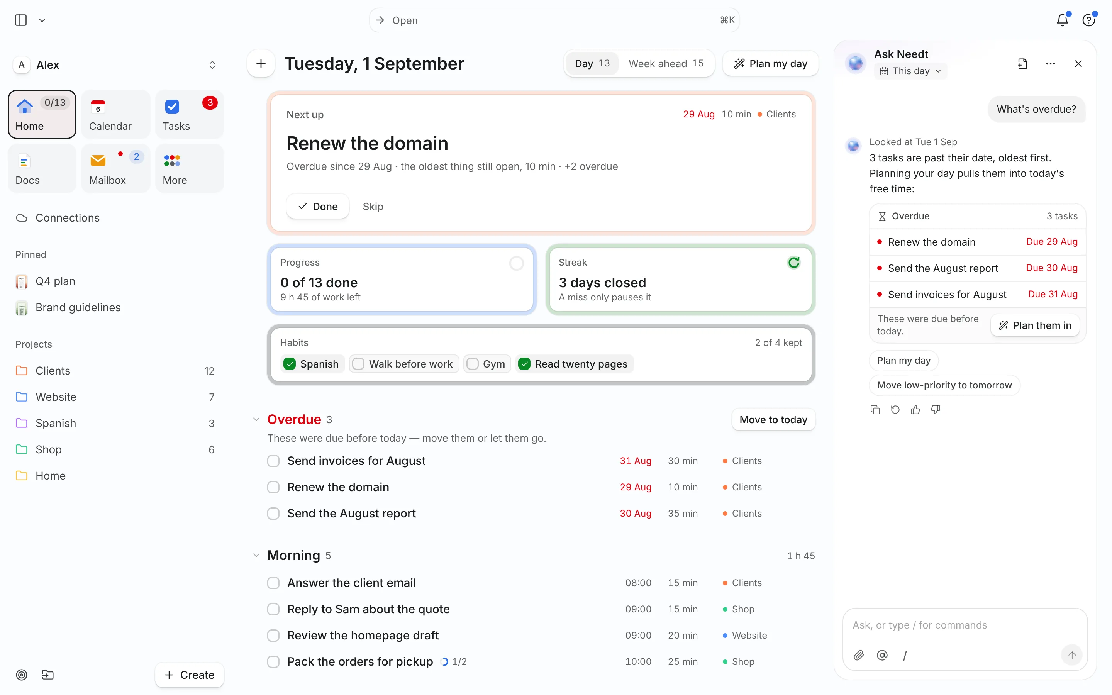Tick the Gym habit
Viewport: 1112px width, 695px height.
pyautogui.click(x=472, y=364)
